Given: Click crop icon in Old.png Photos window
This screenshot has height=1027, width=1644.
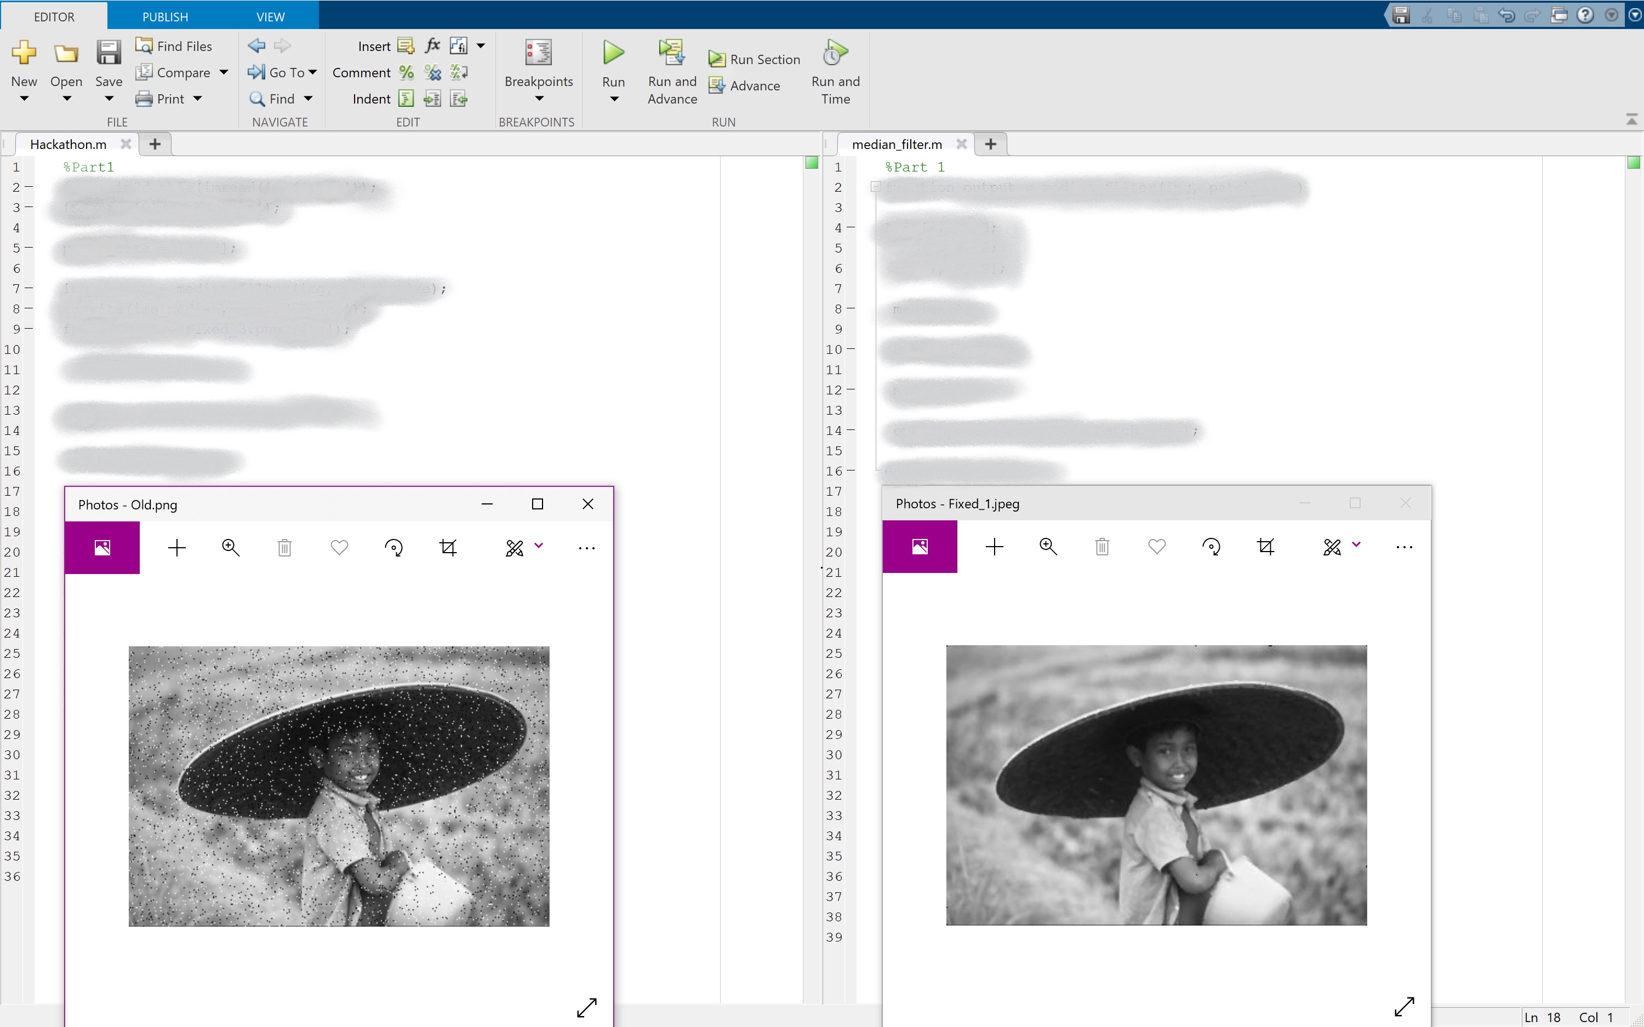Looking at the screenshot, I should (448, 548).
